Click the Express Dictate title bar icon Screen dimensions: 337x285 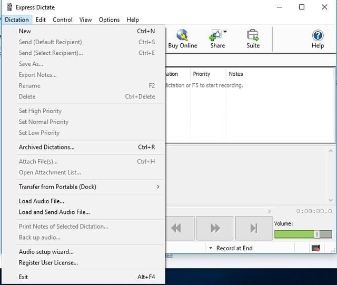[9, 7]
